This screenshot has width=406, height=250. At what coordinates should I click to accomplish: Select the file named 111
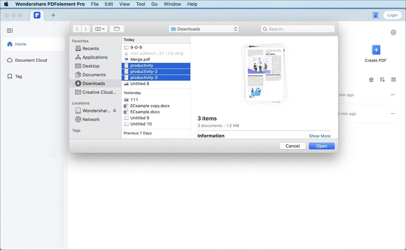[156, 100]
